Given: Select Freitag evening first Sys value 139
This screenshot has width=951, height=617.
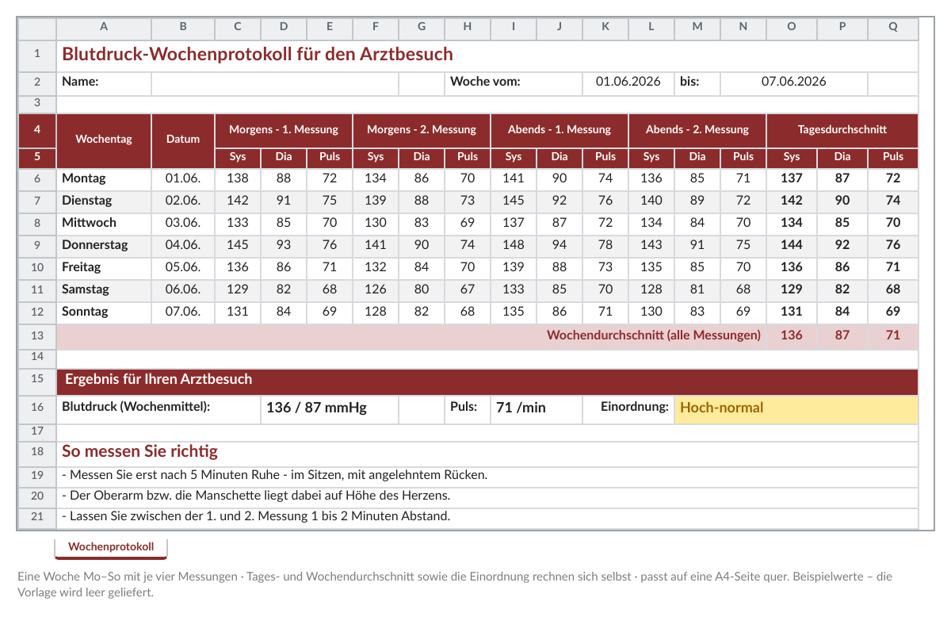Looking at the screenshot, I should click(x=514, y=267).
